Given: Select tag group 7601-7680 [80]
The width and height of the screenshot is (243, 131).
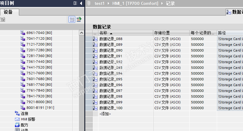Looking at the screenshot, I should click(39, 79).
